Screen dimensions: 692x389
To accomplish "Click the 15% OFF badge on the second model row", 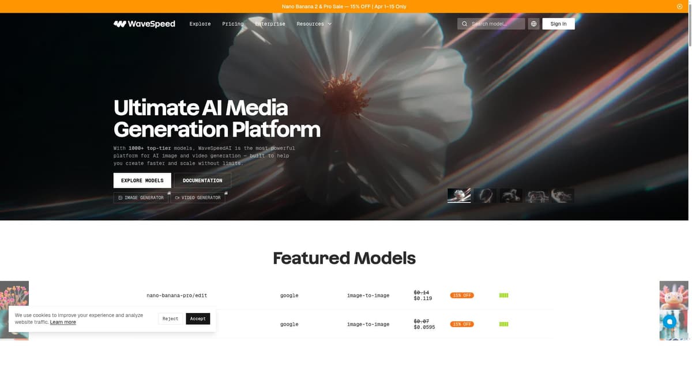I will (462, 324).
